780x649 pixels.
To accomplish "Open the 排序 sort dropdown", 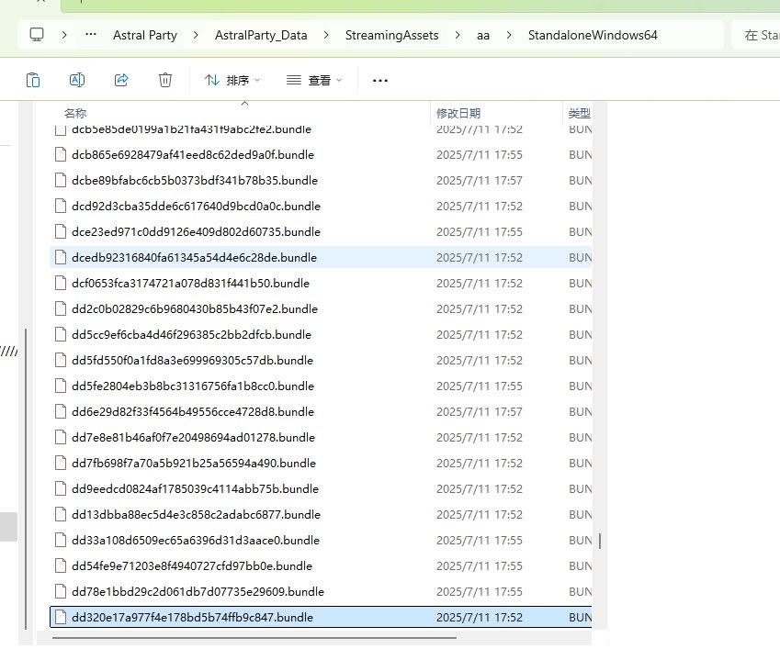I will coord(232,80).
